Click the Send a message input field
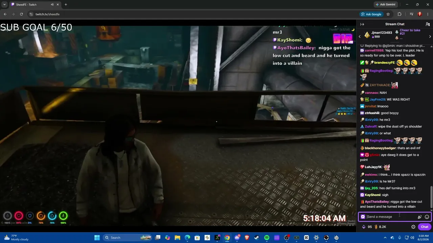Image resolution: width=433 pixels, height=243 pixels. pyautogui.click(x=394, y=217)
